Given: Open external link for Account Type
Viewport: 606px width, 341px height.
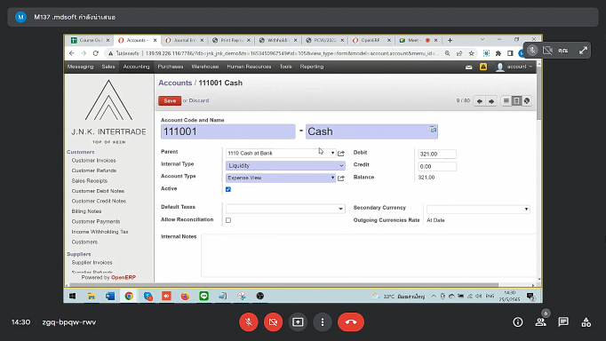Looking at the screenshot, I should (x=341, y=178).
